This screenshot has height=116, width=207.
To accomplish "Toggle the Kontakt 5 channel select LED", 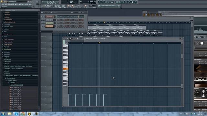I will (x=56, y=17).
